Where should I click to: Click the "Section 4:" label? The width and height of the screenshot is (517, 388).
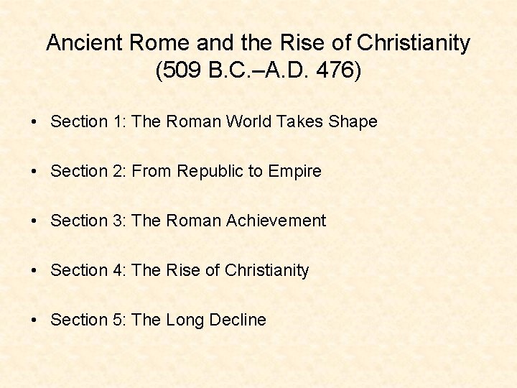tap(88, 270)
